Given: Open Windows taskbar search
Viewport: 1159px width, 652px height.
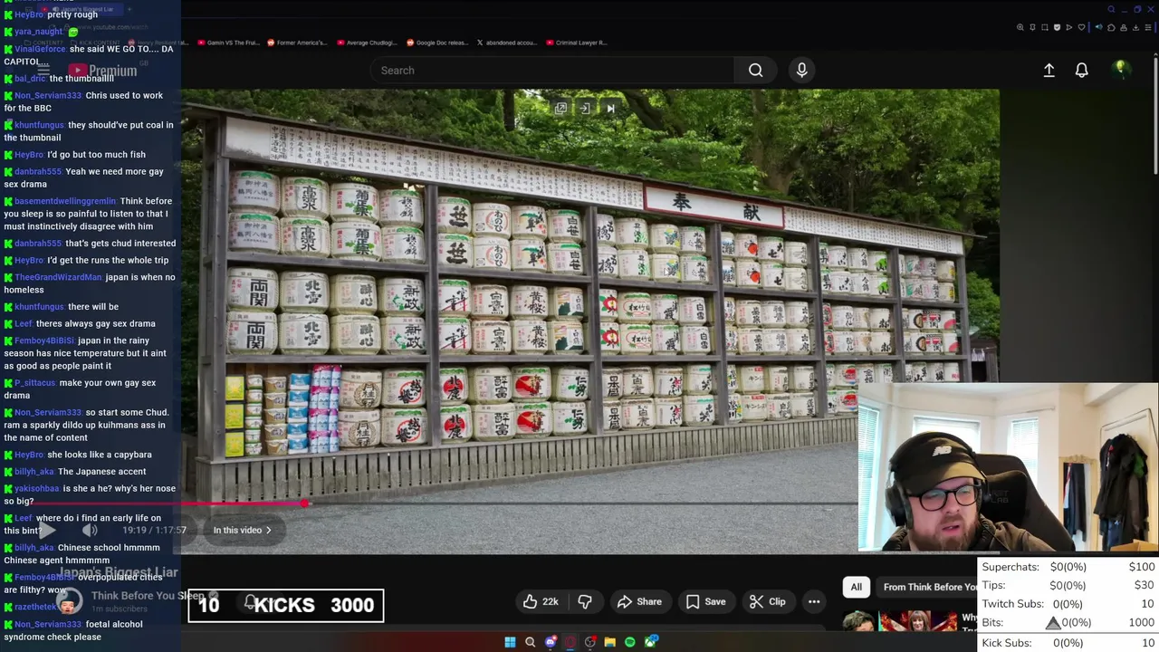Looking at the screenshot, I should 530,642.
